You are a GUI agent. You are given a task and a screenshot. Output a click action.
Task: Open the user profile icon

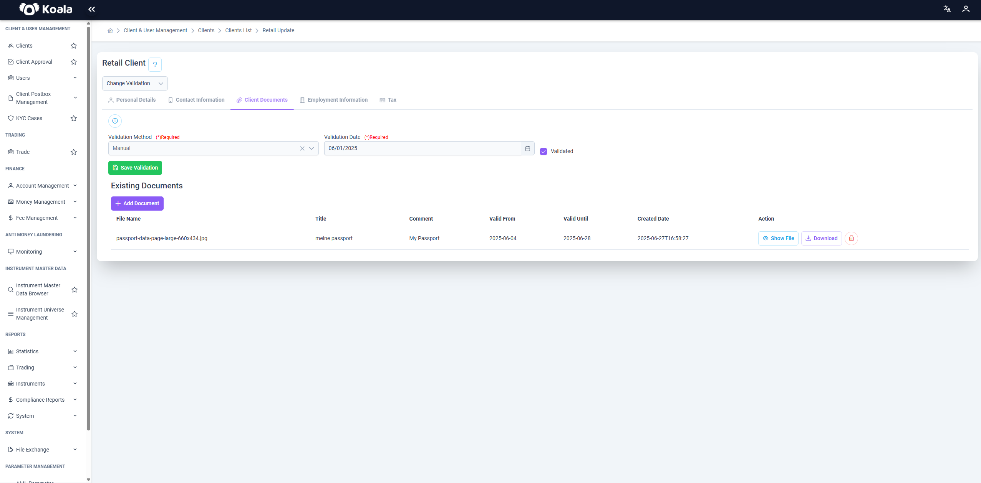966,9
